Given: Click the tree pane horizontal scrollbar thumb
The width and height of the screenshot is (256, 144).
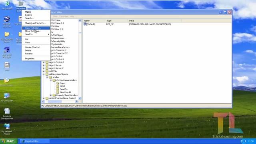Looking at the screenshot, I should pyautogui.click(x=55, y=101).
